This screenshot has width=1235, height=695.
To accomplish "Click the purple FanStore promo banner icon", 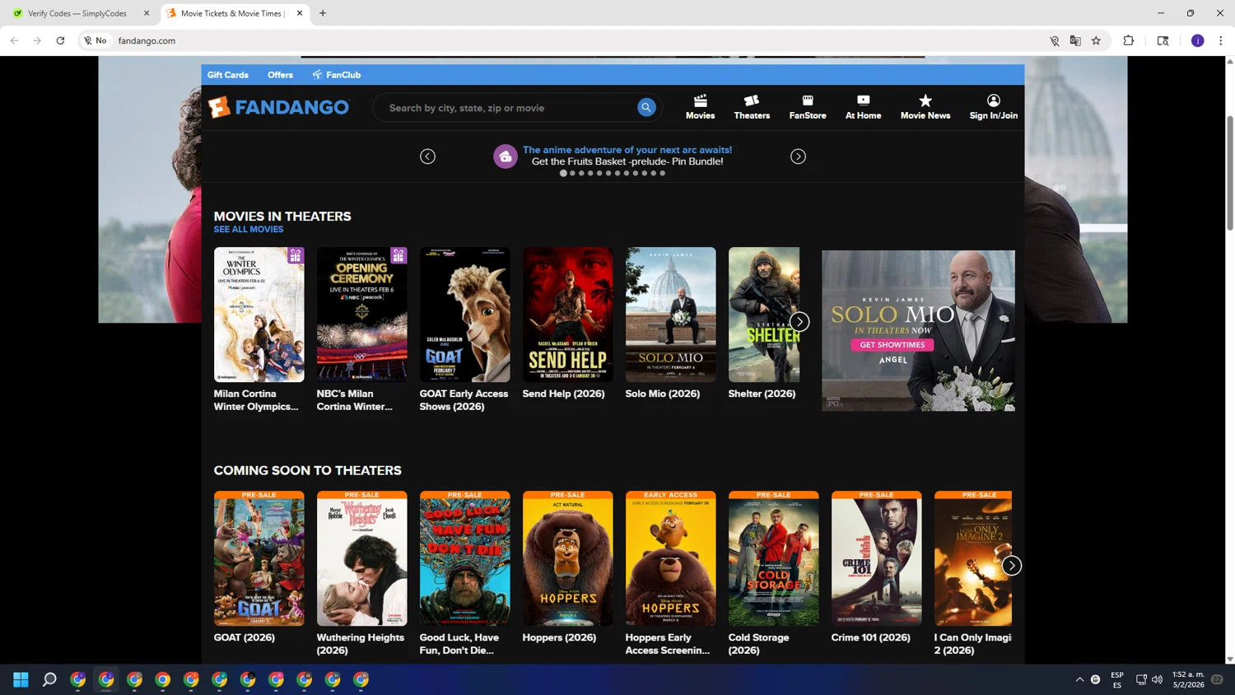I will coord(505,156).
